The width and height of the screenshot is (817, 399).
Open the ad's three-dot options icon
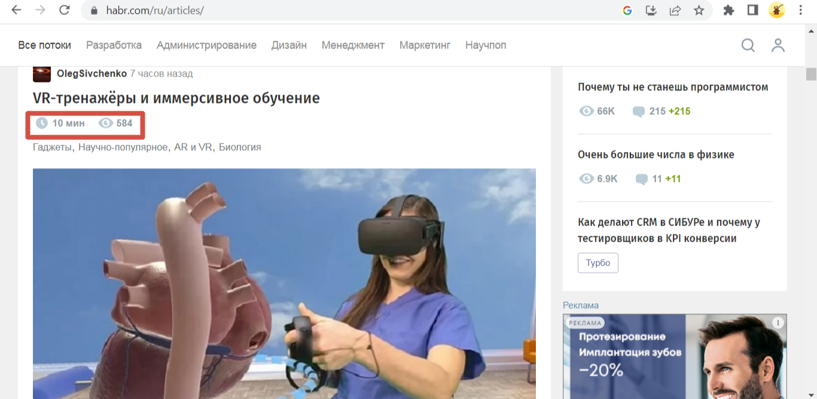[x=778, y=322]
